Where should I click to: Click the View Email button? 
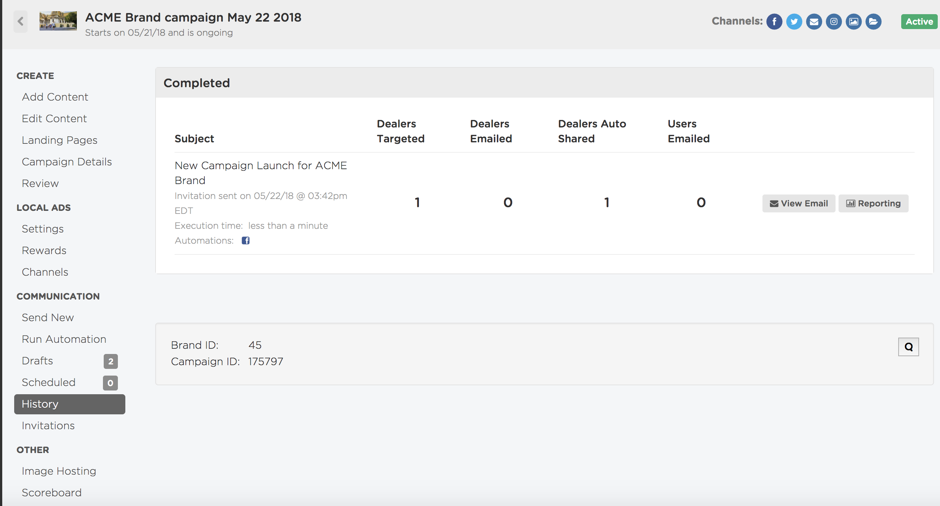[x=799, y=203]
